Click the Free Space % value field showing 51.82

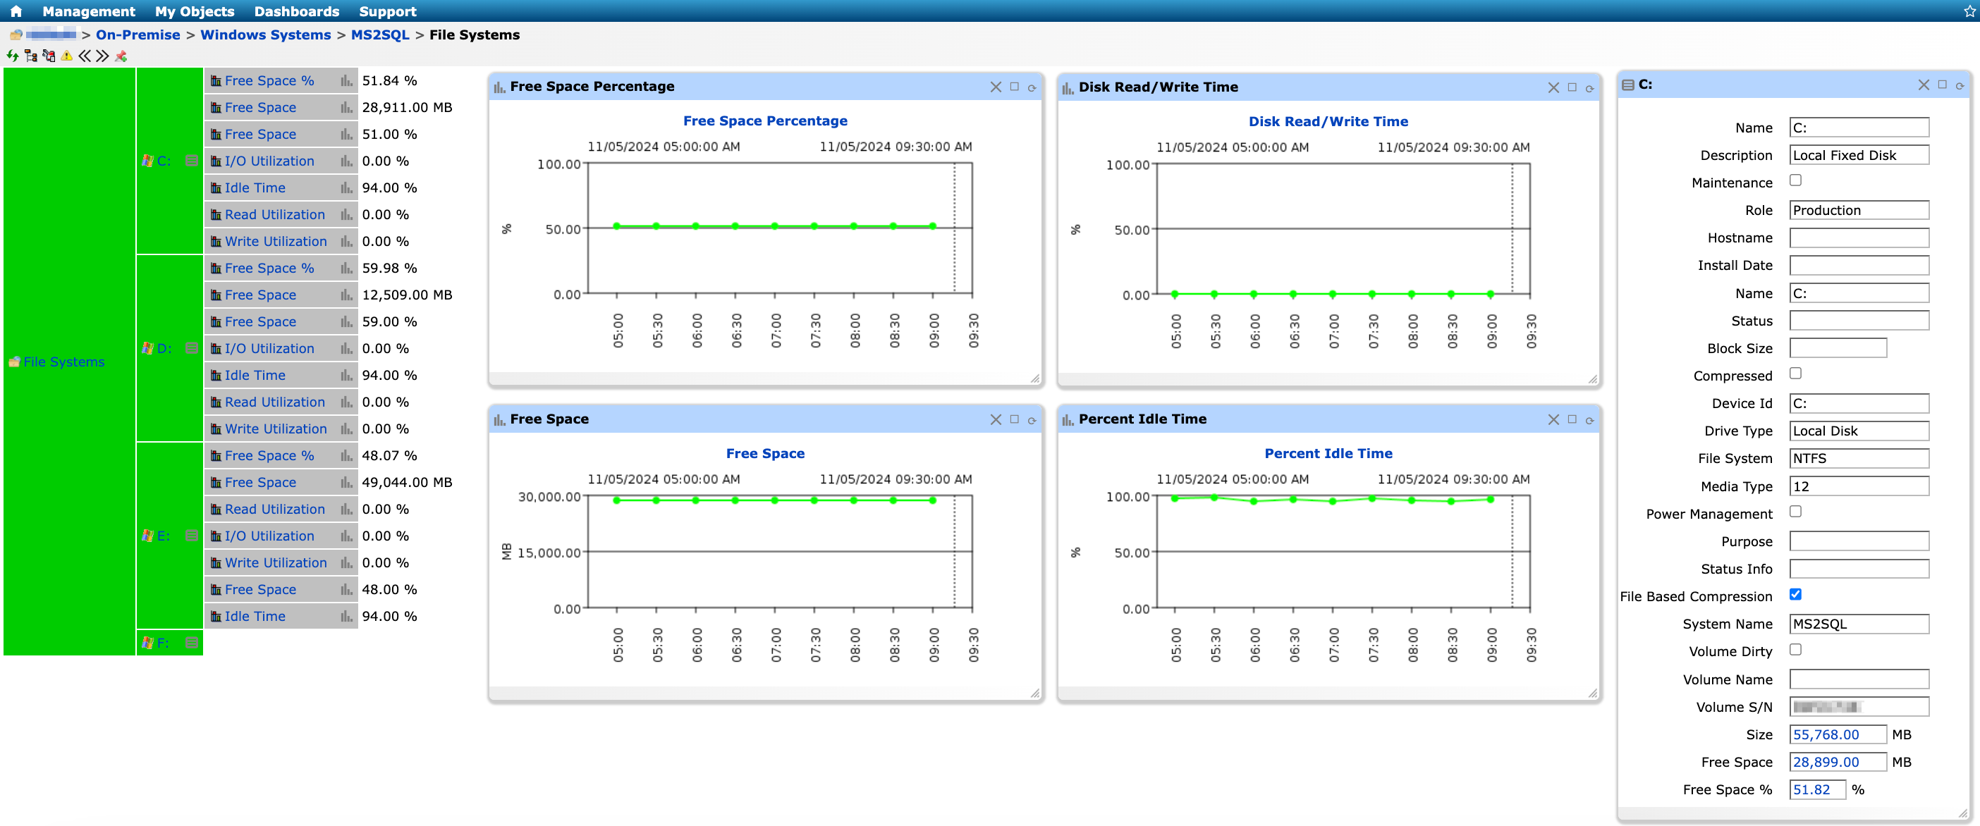coord(1816,789)
